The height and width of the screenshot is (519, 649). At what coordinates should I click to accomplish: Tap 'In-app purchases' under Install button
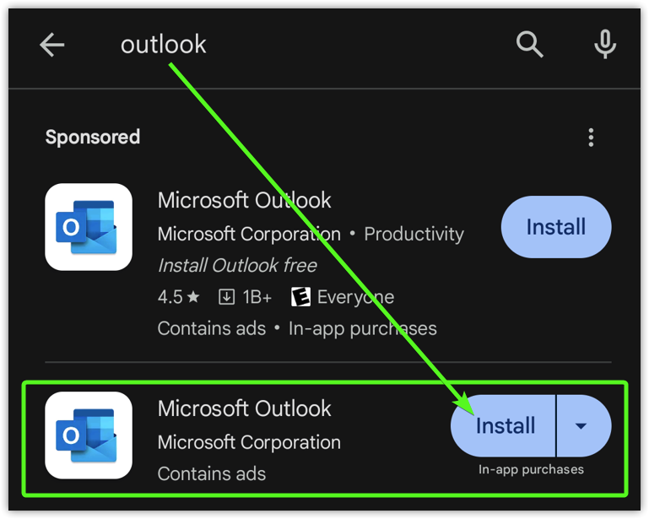(531, 469)
